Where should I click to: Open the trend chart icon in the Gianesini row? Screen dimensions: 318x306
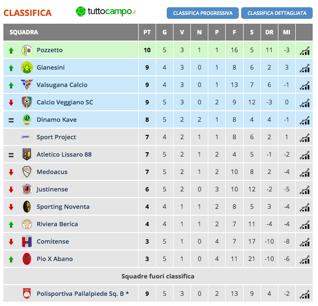click(x=304, y=68)
